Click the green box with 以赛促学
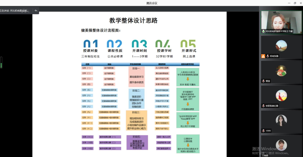 pos(188,144)
